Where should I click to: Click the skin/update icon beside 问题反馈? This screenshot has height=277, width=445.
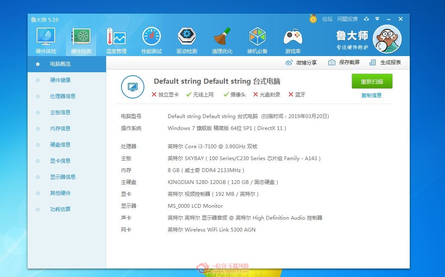(366, 19)
